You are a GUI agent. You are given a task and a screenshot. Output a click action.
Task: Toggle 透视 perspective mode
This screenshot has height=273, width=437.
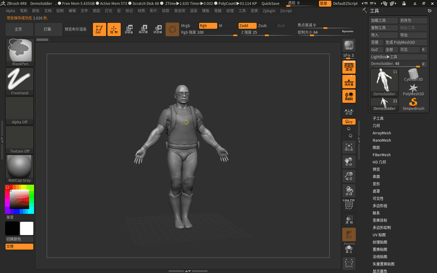[349, 67]
